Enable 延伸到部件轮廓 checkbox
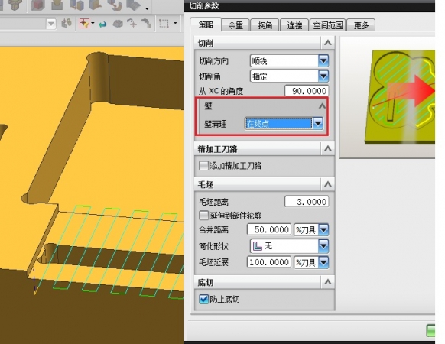This screenshot has width=445, height=344. [x=203, y=216]
